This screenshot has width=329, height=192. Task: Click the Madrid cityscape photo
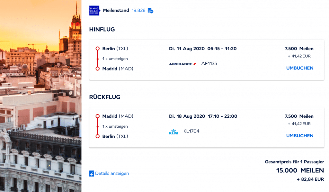[x=40, y=96]
